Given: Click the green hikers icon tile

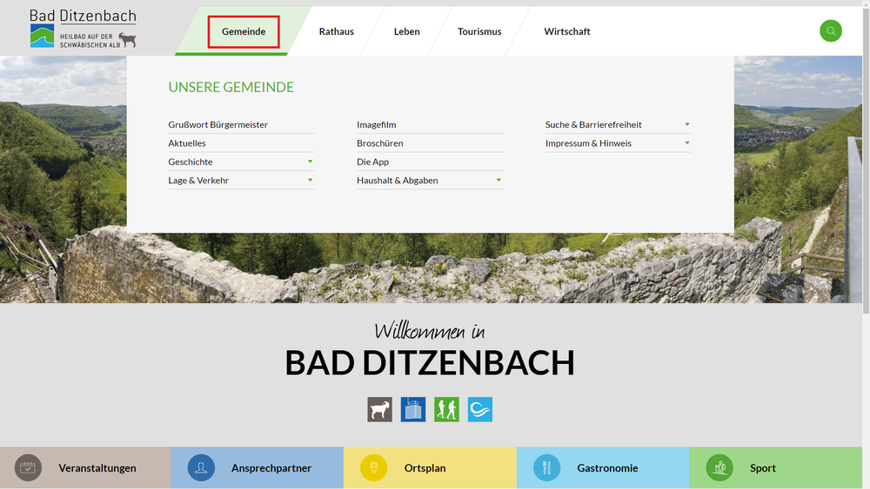Looking at the screenshot, I should [446, 410].
